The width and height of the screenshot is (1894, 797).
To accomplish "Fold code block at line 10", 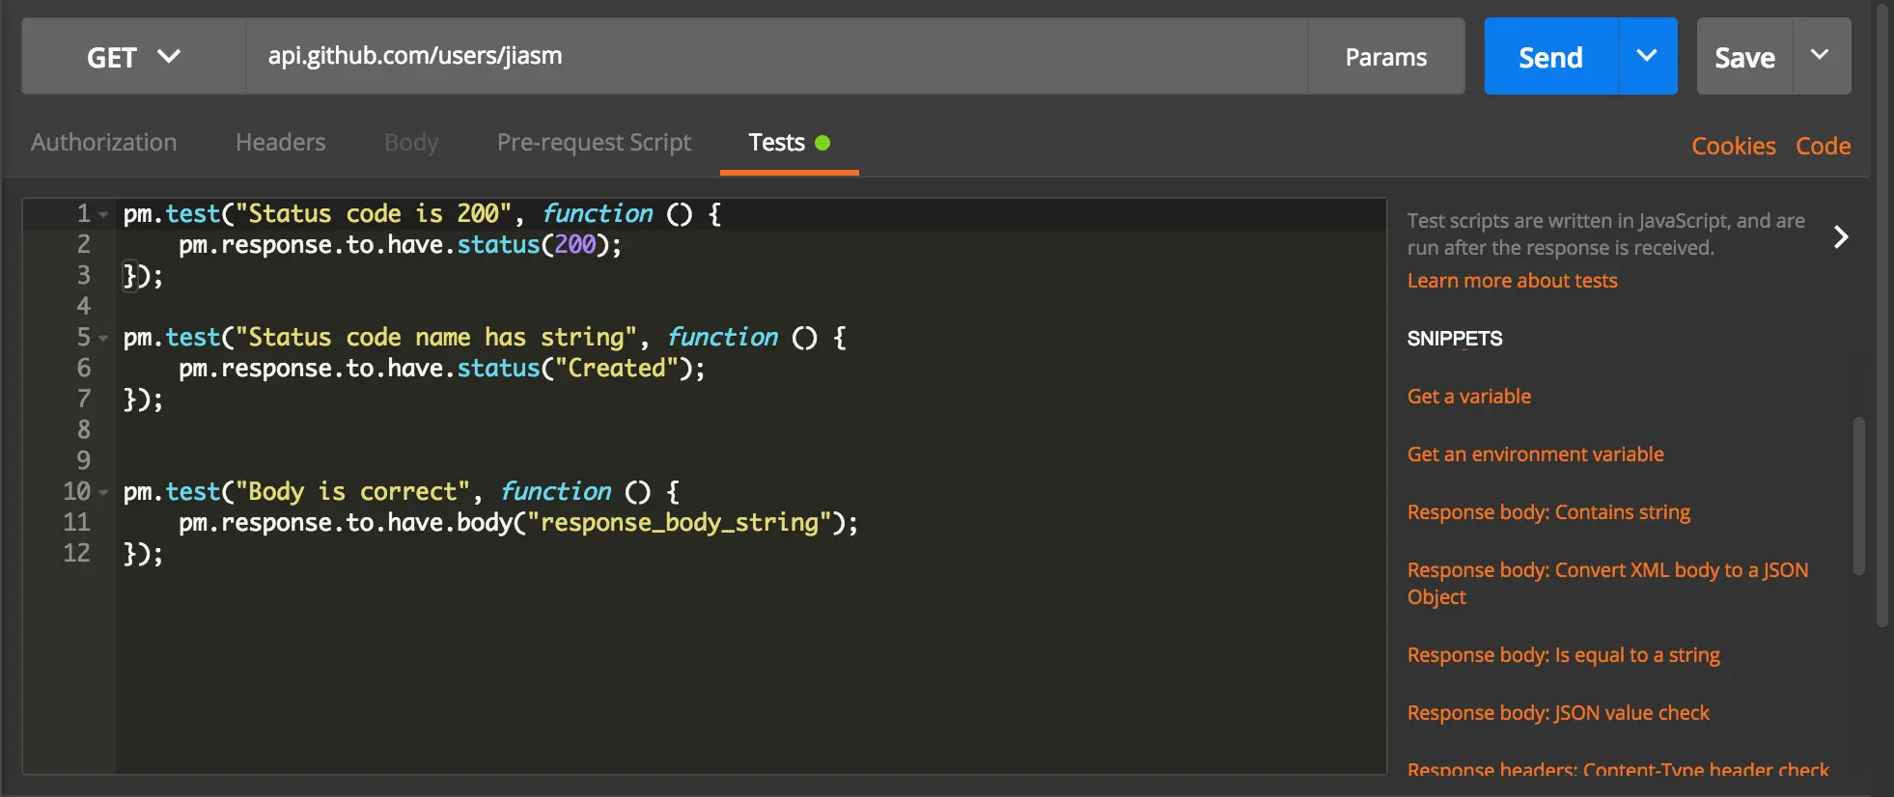I will coord(103,492).
